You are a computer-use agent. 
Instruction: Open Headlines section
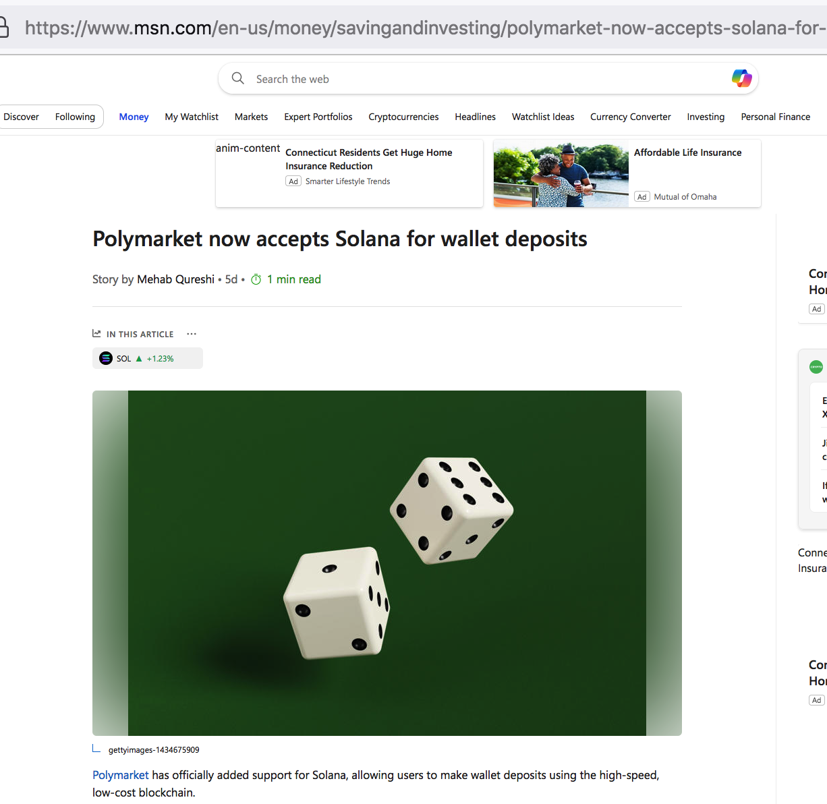point(475,117)
